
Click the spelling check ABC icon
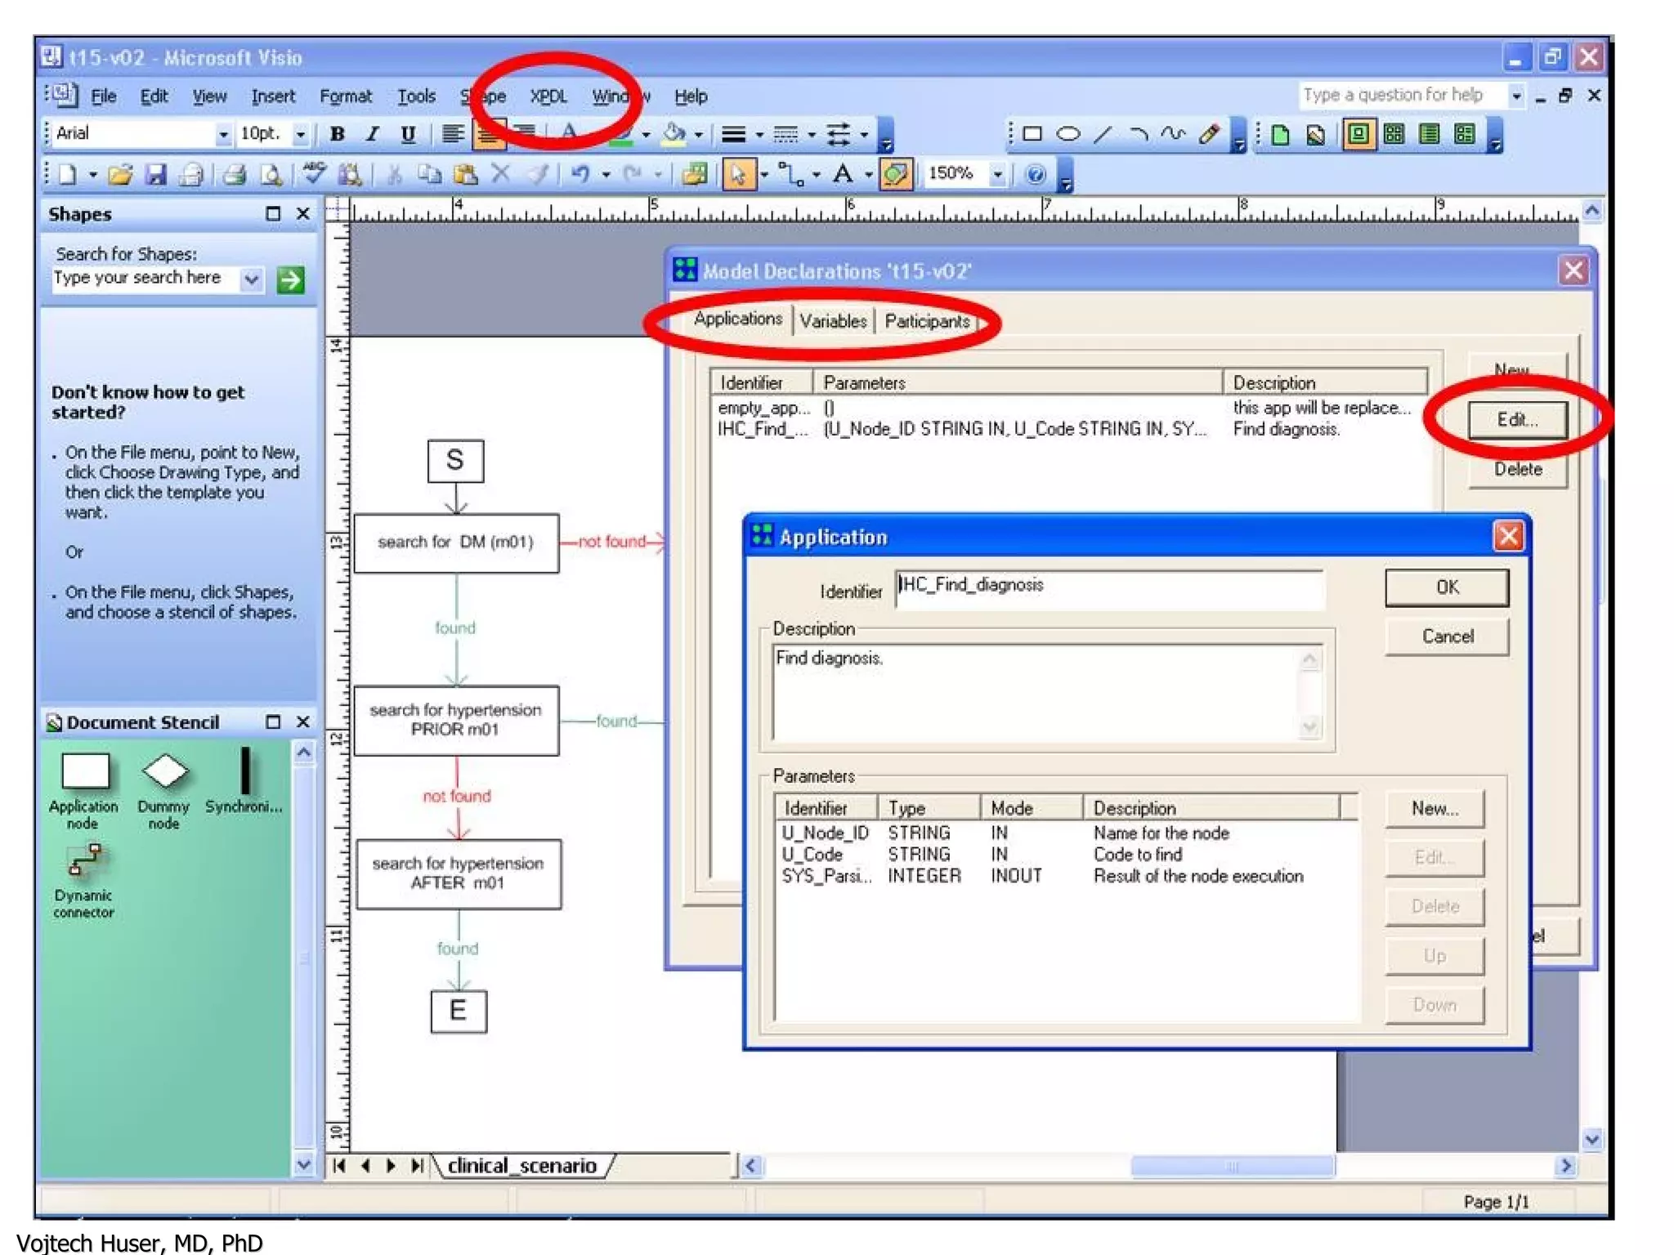coord(314,174)
